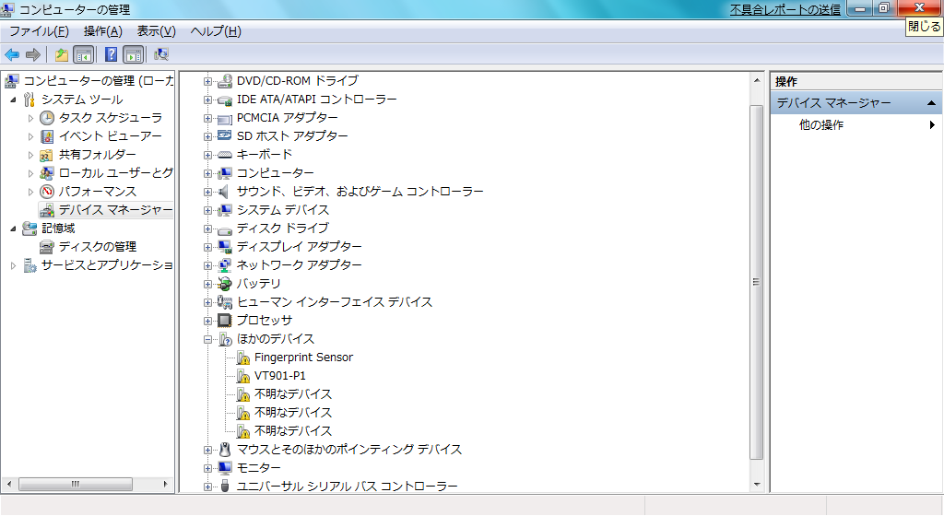Click the プロセッサ chip icon

pos(225,321)
